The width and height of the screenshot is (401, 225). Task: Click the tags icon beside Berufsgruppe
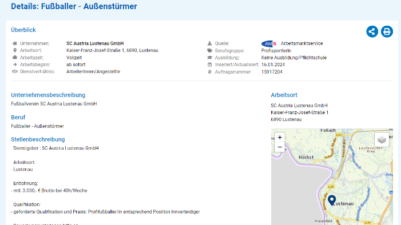point(210,51)
